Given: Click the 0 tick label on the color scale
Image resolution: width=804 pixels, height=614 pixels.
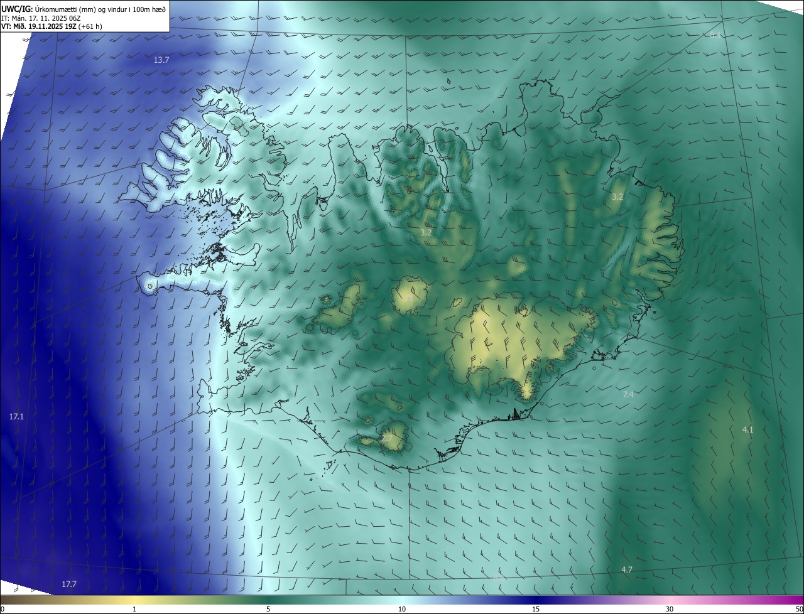Looking at the screenshot, I should tap(3, 609).
